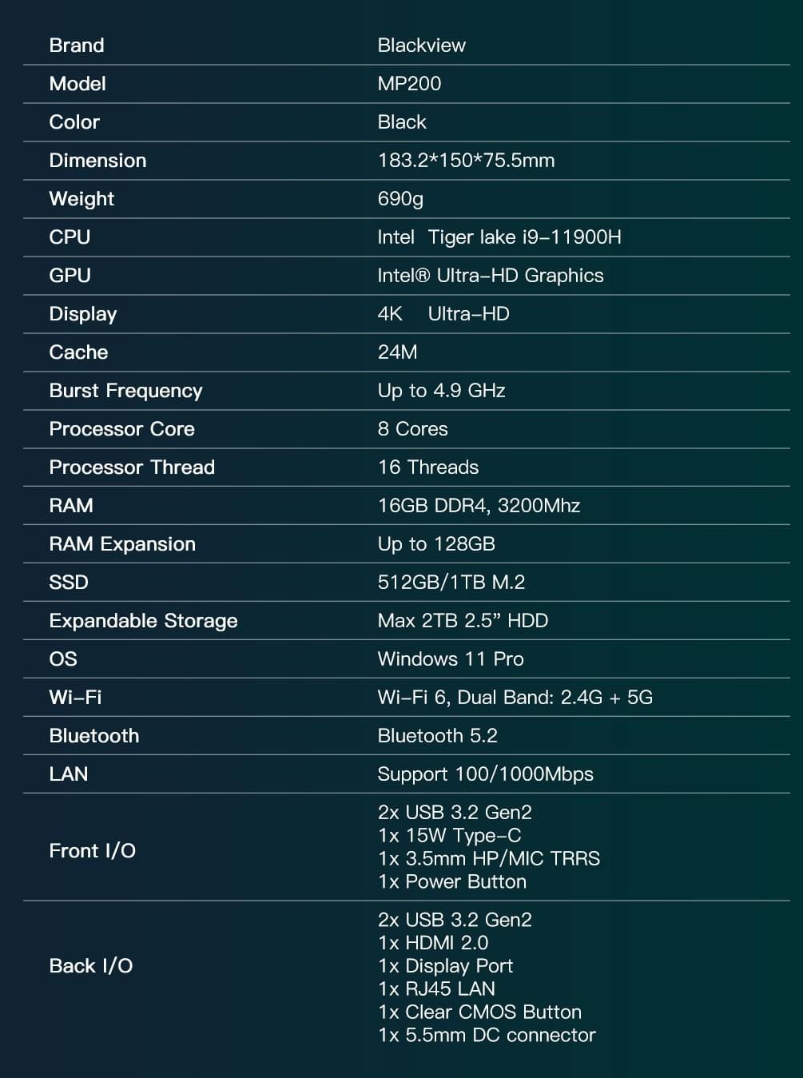Viewport: 803px width, 1078px height.
Task: Select the 16GB DDR4, 3200Mhz text
Action: click(x=479, y=506)
